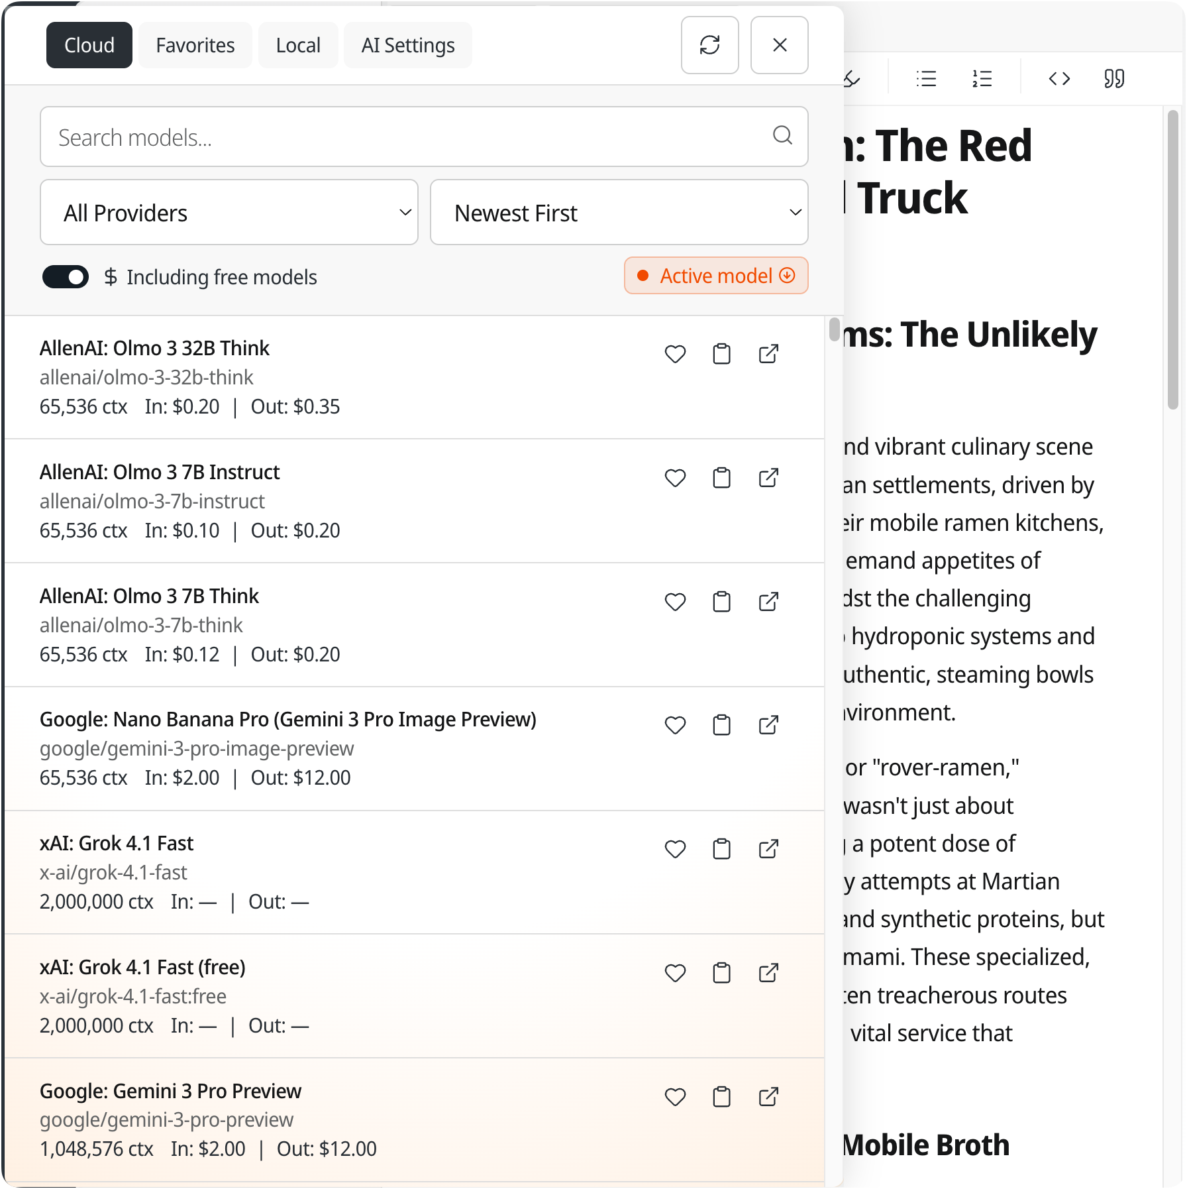Image resolution: width=1187 pixels, height=1189 pixels.
Task: Jump to the Active model
Action: pyautogui.click(x=716, y=276)
